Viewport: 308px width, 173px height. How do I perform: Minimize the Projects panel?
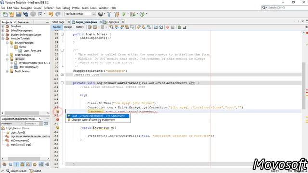coord(47,22)
